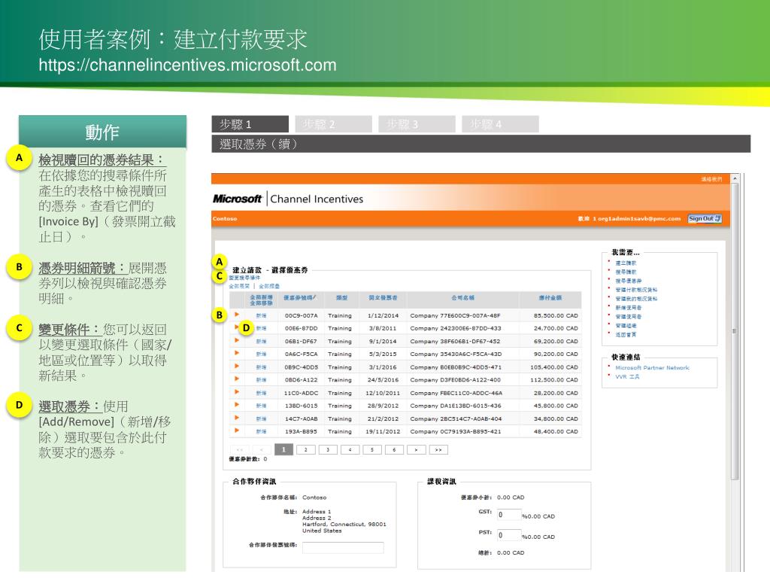Go to page 3 of the results
The width and height of the screenshot is (770, 578).
[328, 450]
